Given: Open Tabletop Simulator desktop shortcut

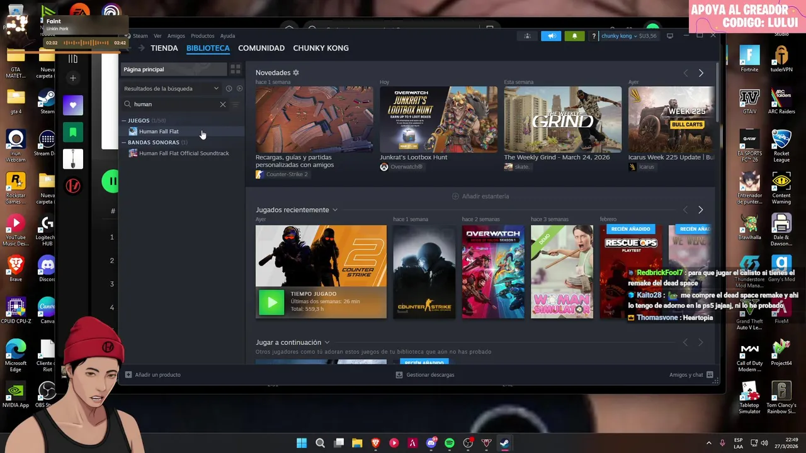Looking at the screenshot, I should (749, 397).
